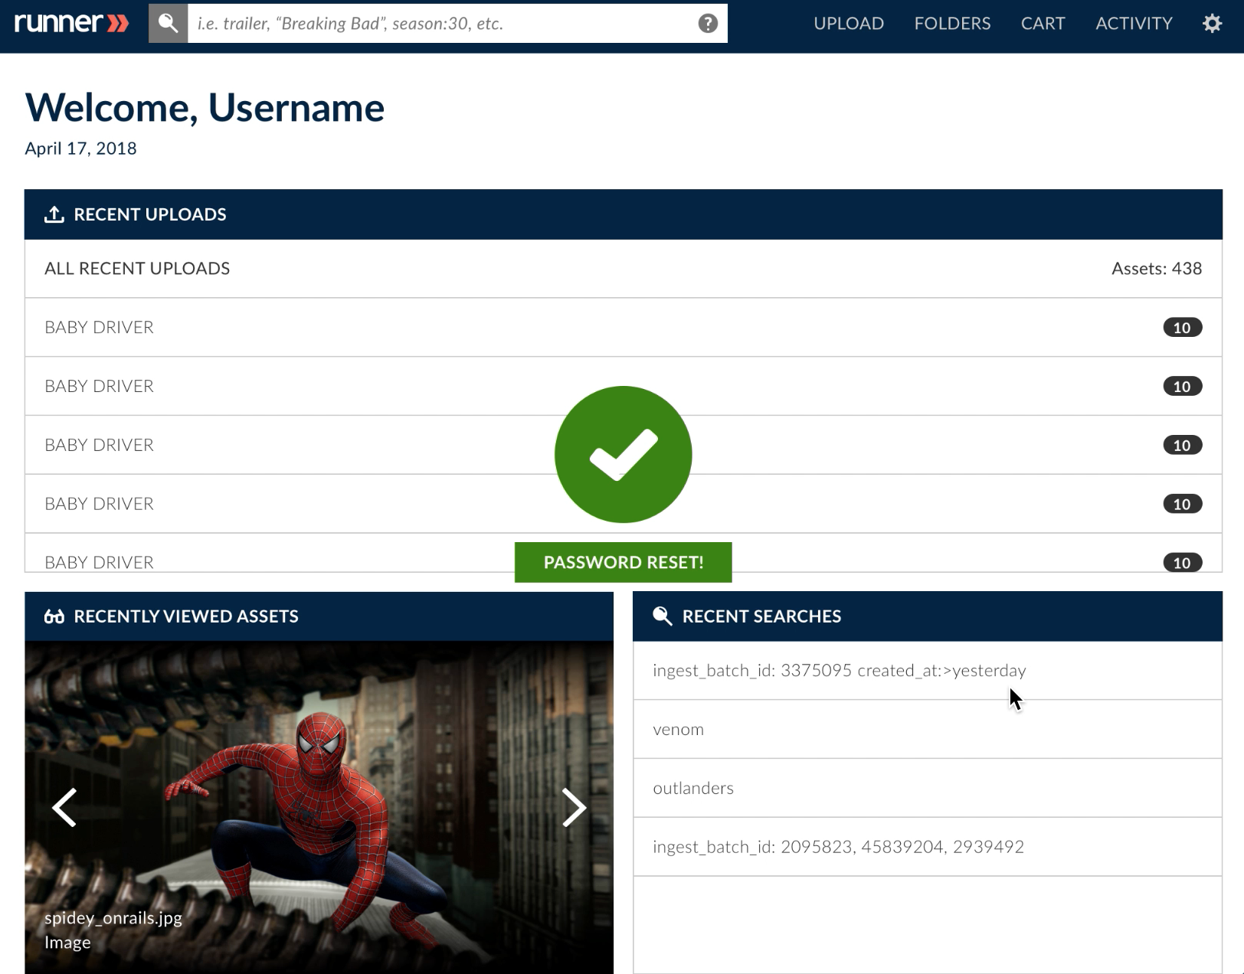Select recent search 'venom'
1244x974 pixels.
coord(927,729)
